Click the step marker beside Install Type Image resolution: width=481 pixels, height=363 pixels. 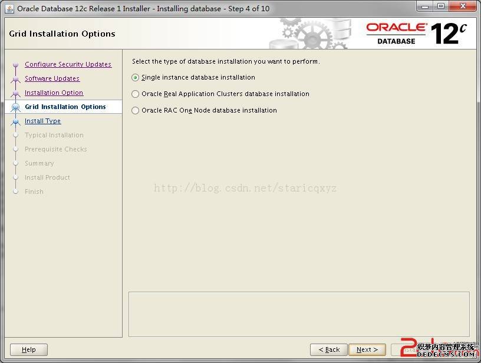16,121
